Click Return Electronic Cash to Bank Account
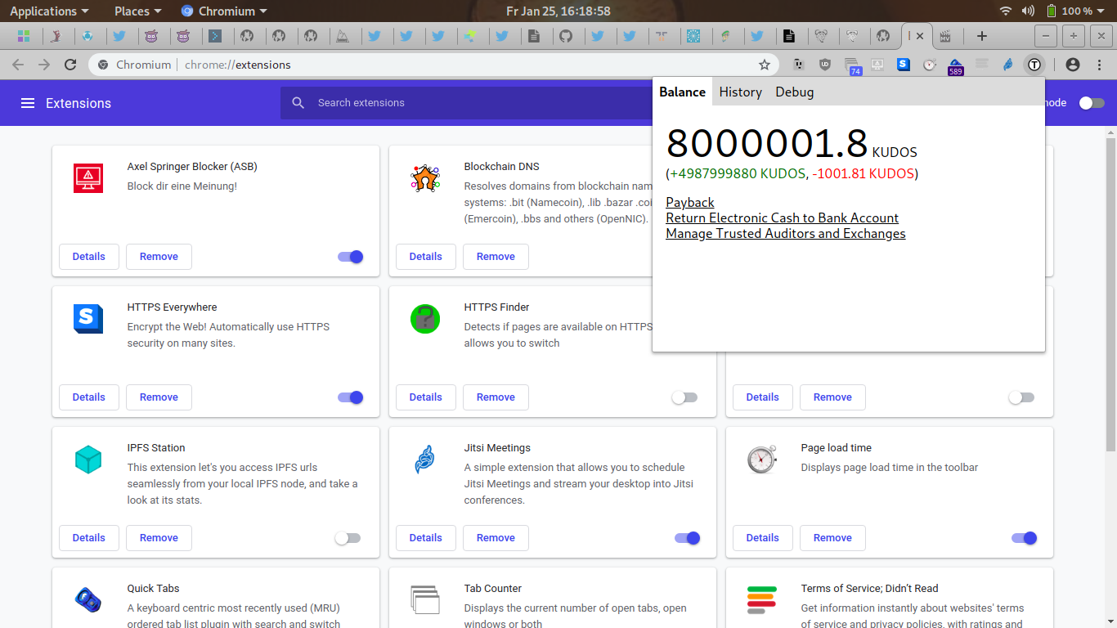The image size is (1117, 628). tap(783, 218)
